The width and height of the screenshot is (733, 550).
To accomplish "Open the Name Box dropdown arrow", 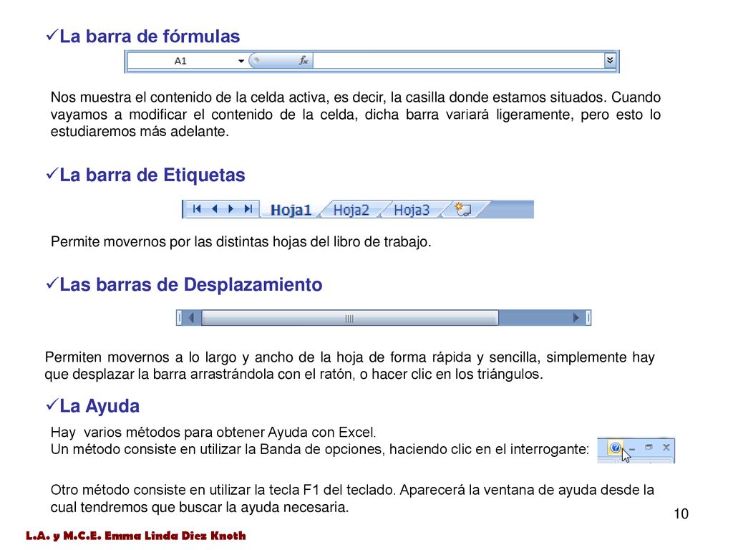I will [x=241, y=61].
